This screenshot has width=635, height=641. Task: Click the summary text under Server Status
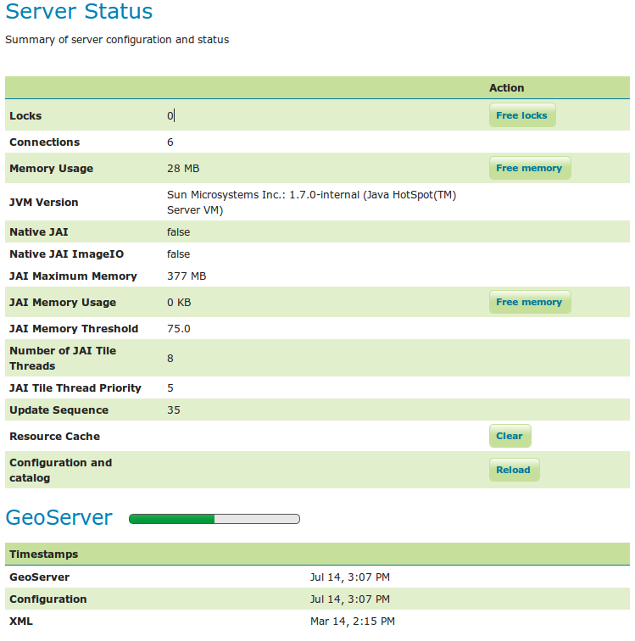click(117, 40)
